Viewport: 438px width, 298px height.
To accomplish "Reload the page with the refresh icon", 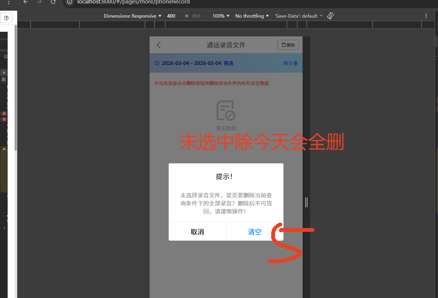I will 53,2.
